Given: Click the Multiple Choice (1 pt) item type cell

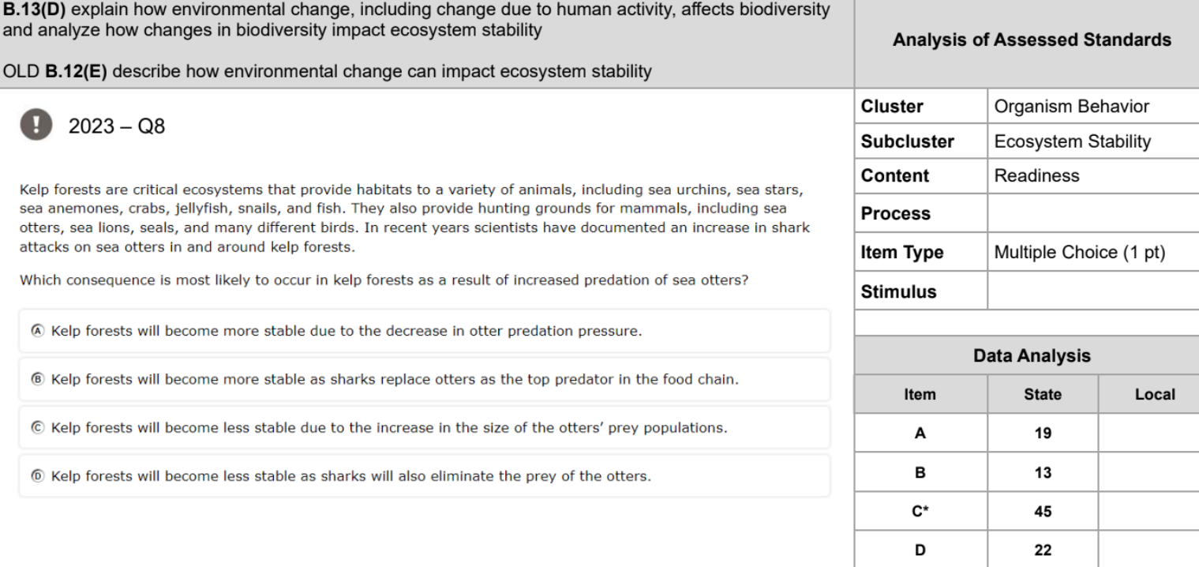Looking at the screenshot, I should coord(1093,253).
